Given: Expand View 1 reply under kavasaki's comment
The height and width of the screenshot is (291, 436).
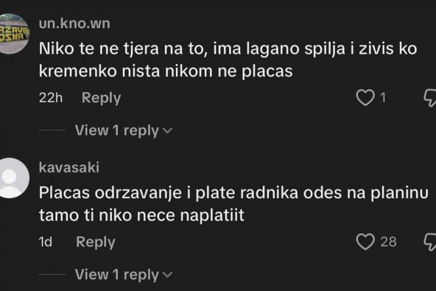Looking at the screenshot, I should pos(117,275).
